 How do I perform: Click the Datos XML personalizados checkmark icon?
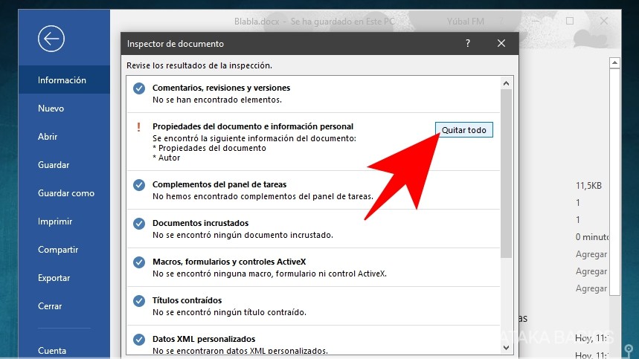pyautogui.click(x=138, y=339)
